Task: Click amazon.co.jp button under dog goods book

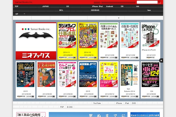Action: pyautogui.click(x=62, y=97)
